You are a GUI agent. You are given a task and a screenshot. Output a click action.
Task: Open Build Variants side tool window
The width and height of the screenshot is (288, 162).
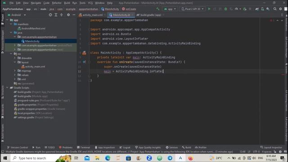point(2,133)
